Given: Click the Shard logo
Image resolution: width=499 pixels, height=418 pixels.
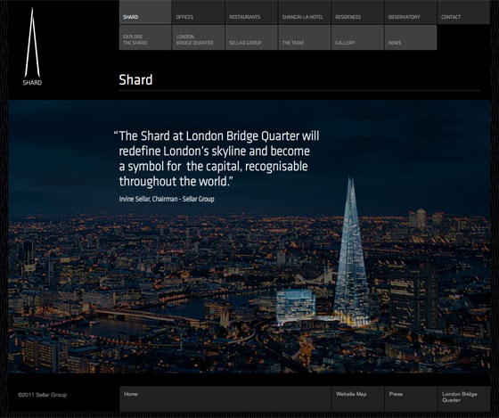Looking at the screenshot, I should click(x=32, y=47).
